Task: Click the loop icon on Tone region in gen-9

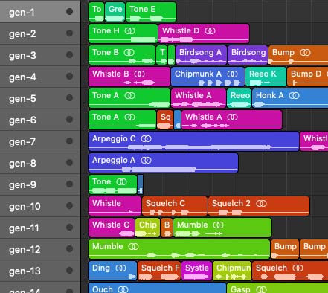Action: (122, 182)
